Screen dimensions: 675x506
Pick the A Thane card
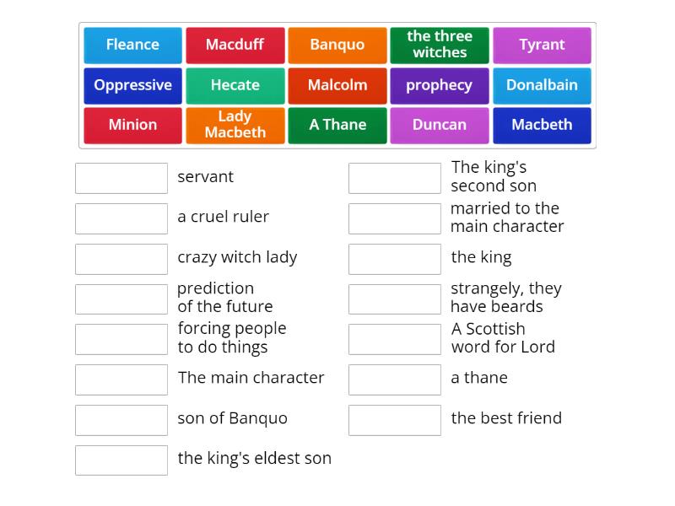337,125
